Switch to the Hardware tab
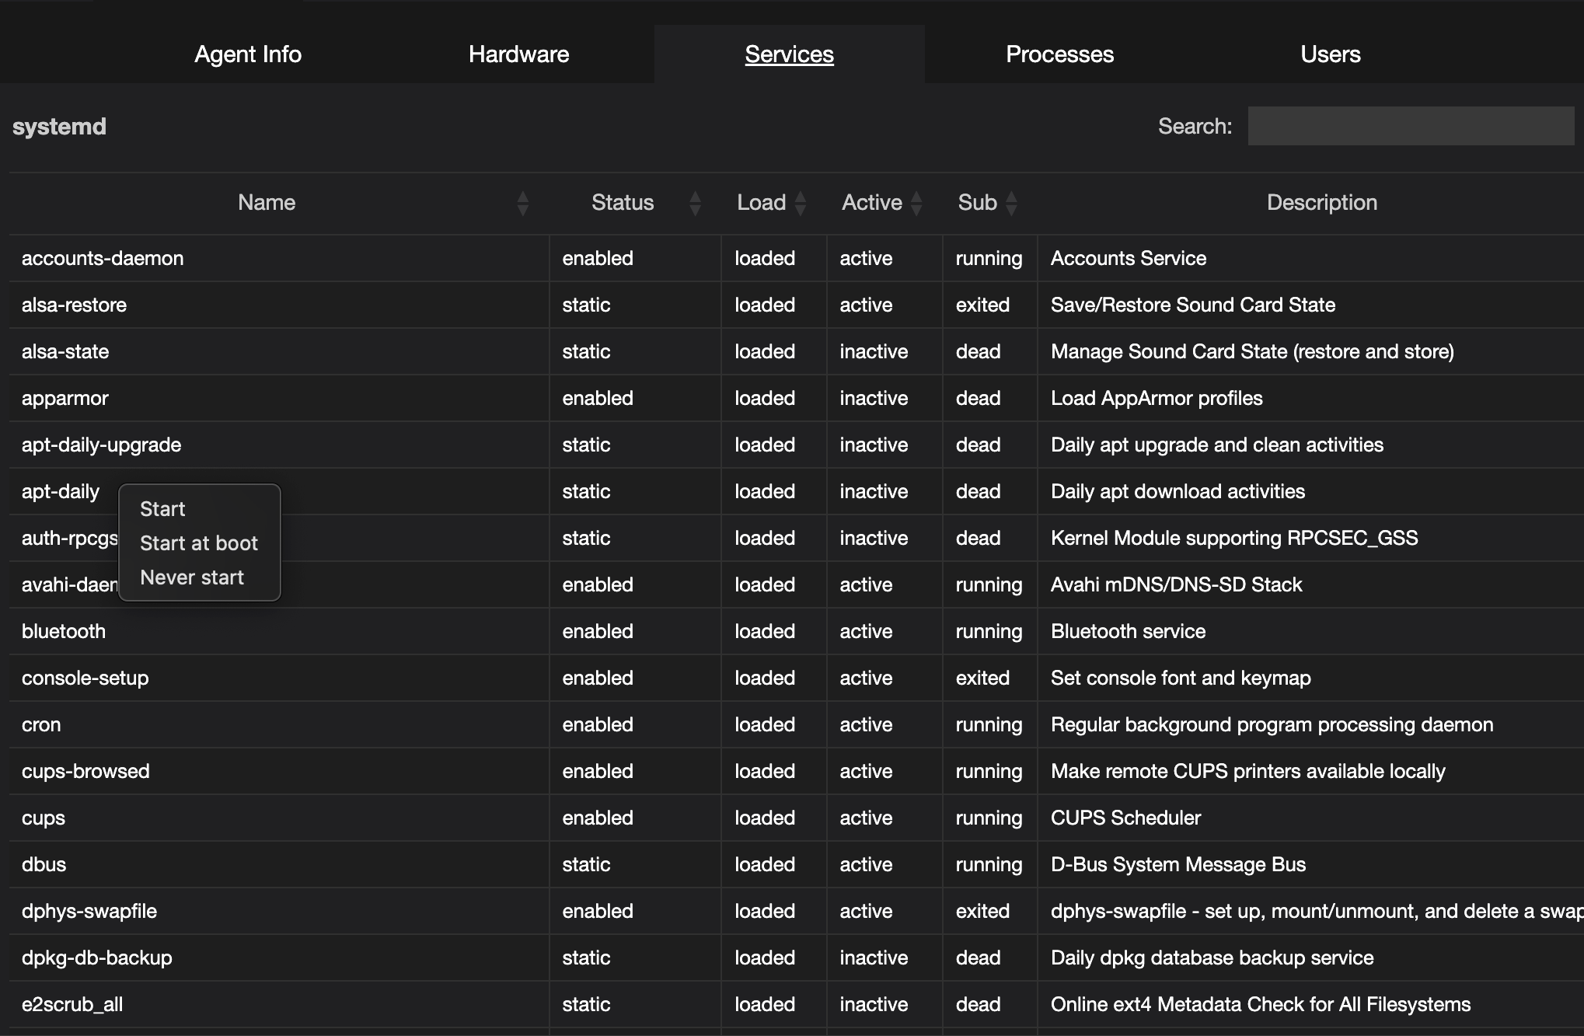The image size is (1584, 1036). click(x=518, y=54)
